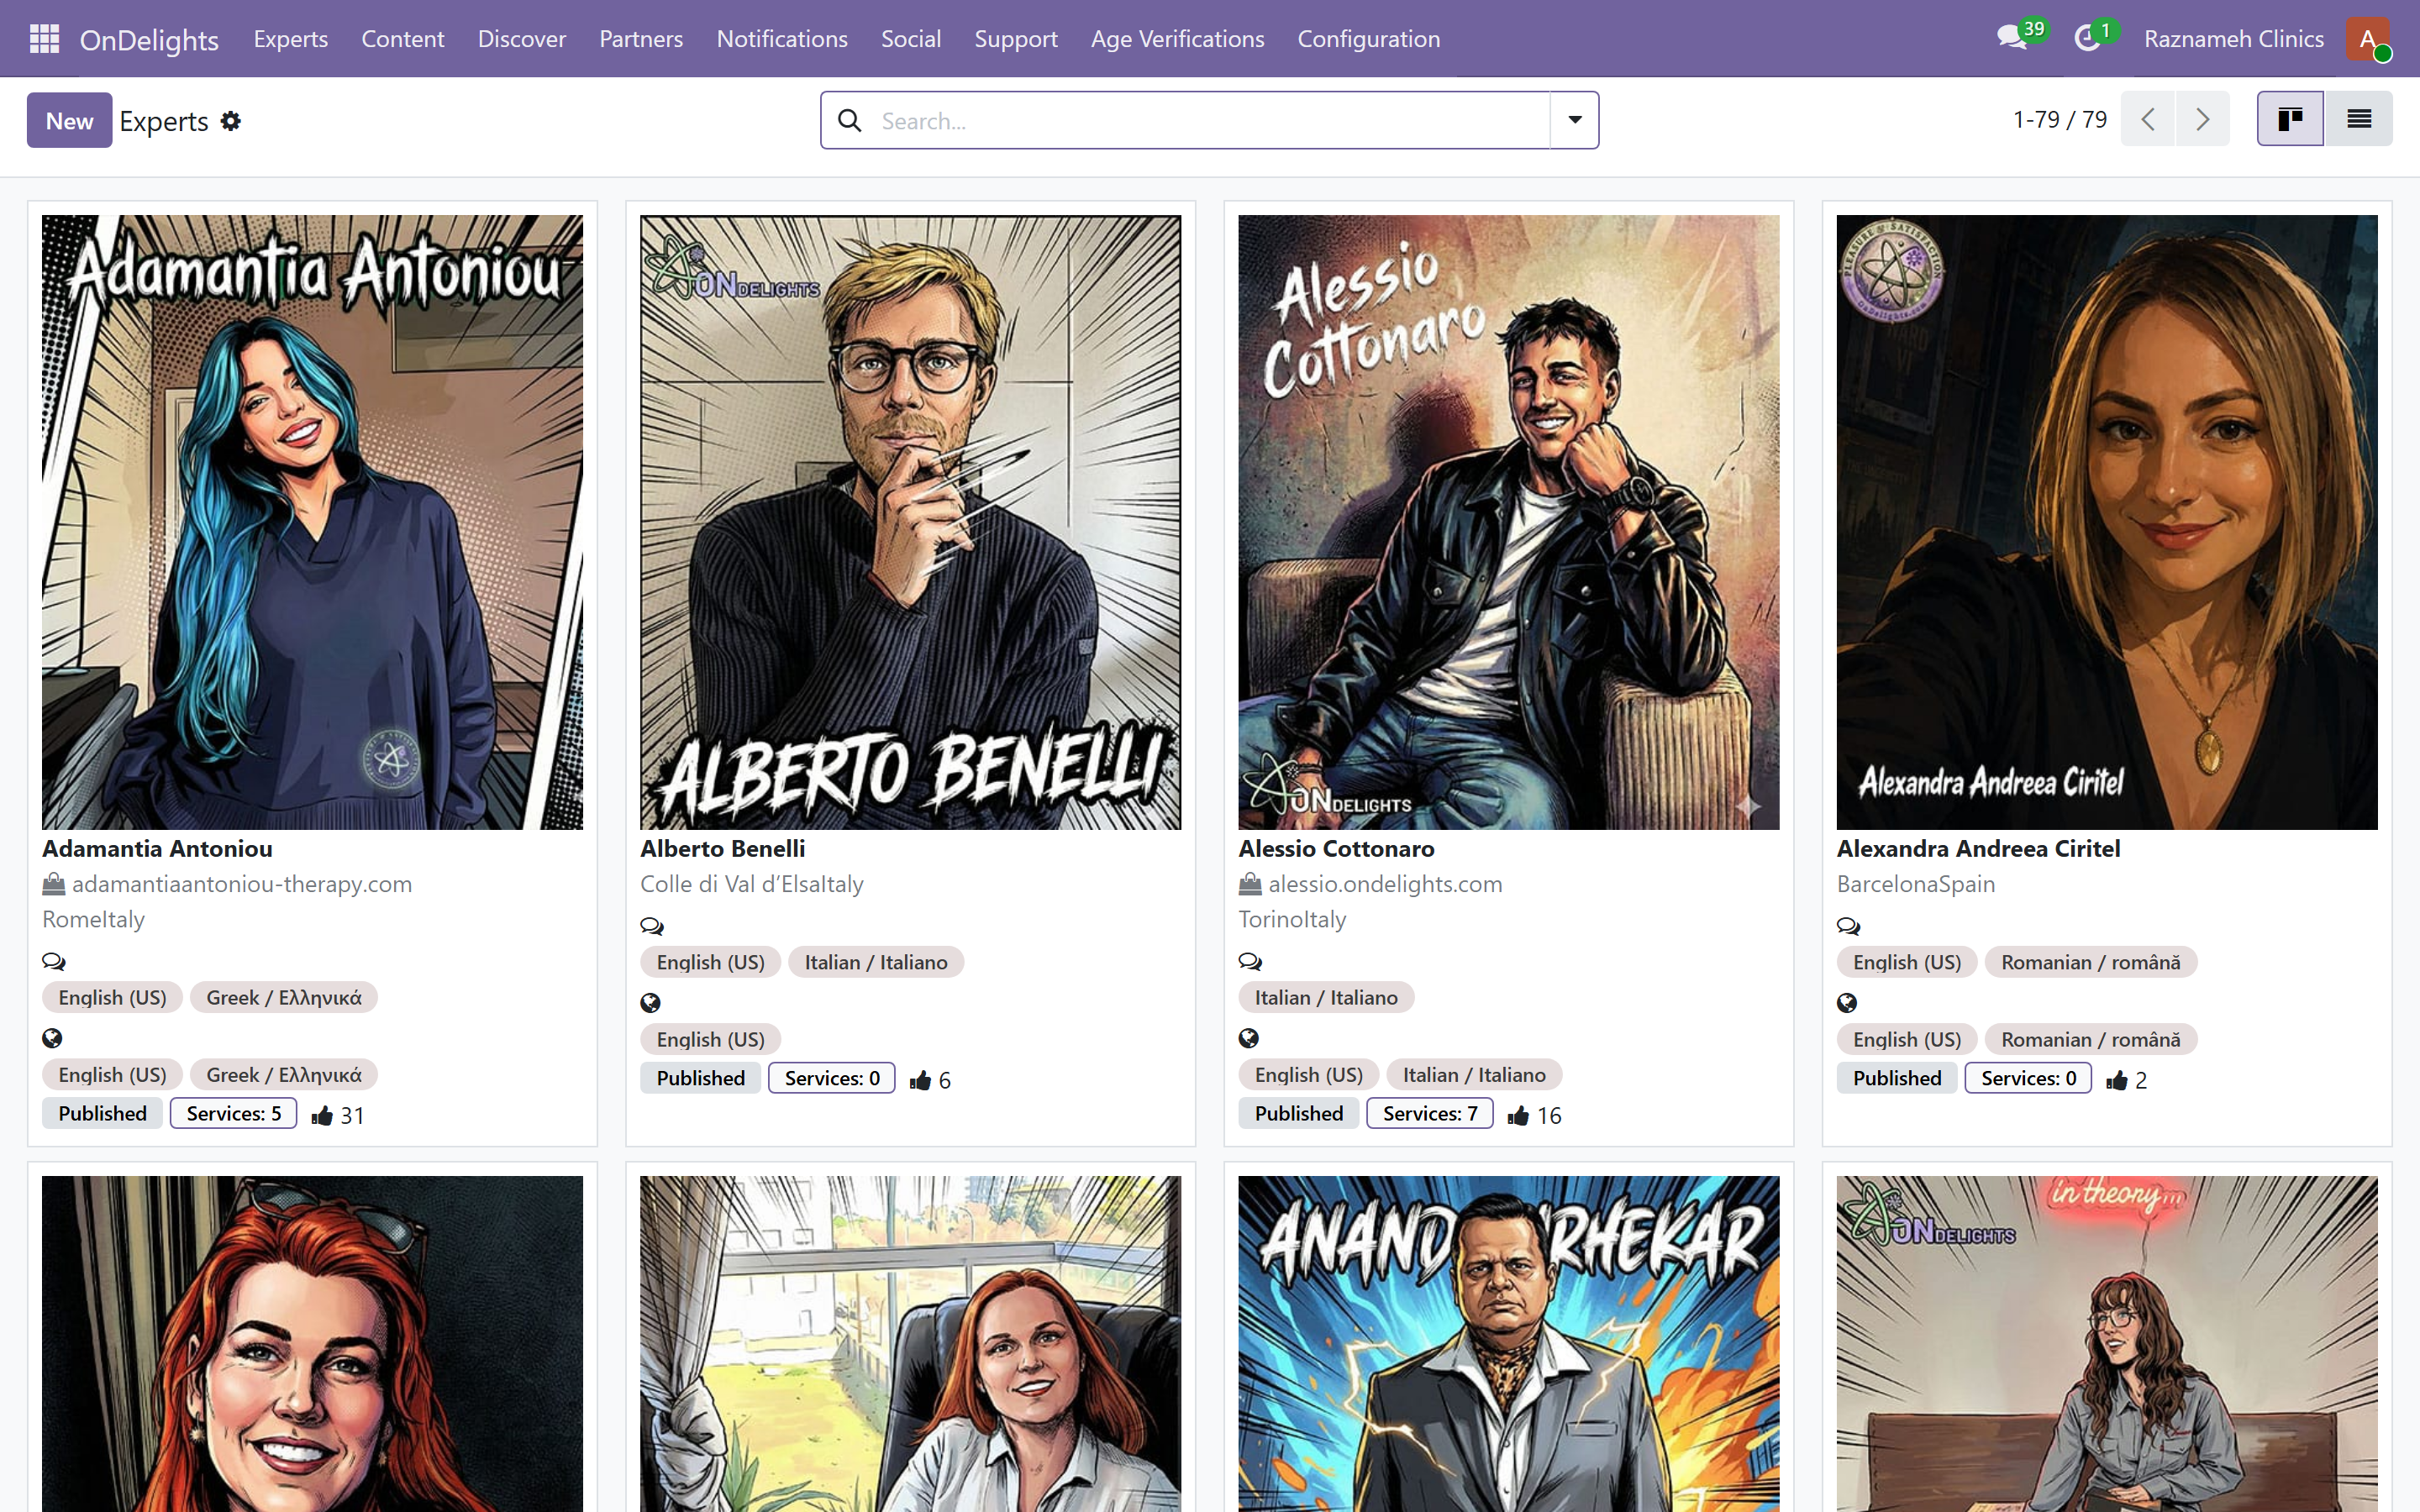Click Services: 0 on Alberto Benelli card

pos(832,1078)
